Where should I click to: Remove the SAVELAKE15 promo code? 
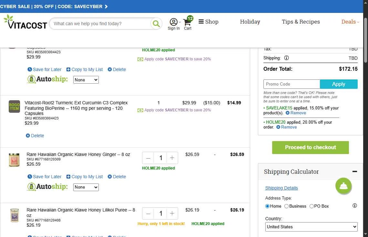pos(296,113)
